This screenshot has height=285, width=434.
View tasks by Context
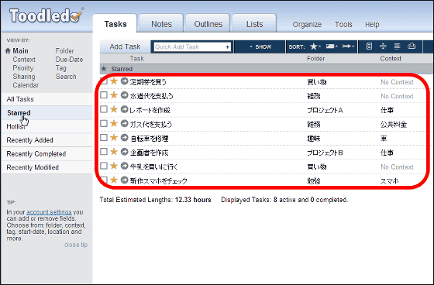tap(24, 60)
